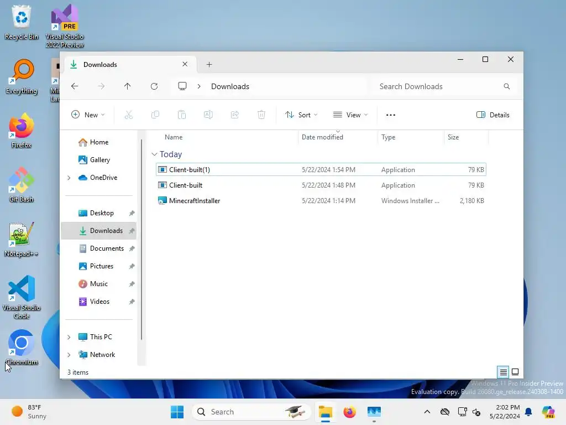Switch to details list view
Viewport: 566px width, 425px height.
point(503,372)
